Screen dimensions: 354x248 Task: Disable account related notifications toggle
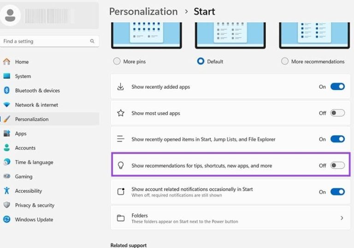pos(337,192)
